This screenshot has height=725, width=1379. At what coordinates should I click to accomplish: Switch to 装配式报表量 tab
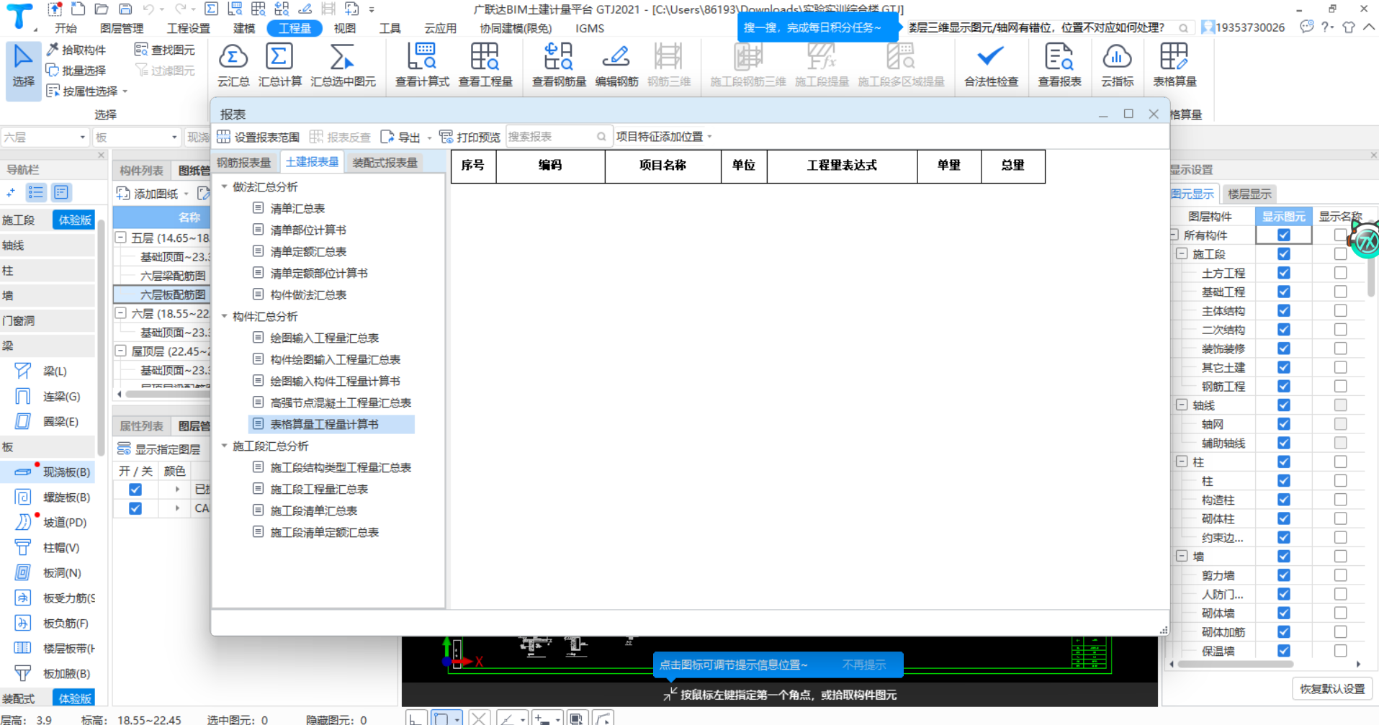385,163
